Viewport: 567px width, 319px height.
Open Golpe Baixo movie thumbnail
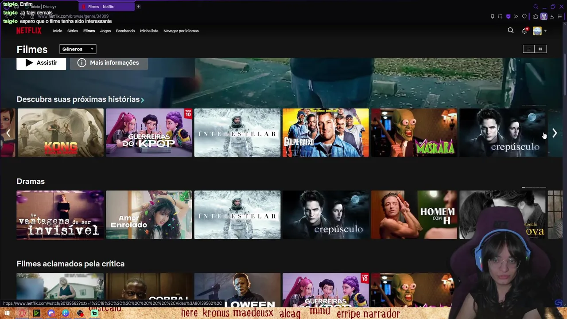coord(326,132)
